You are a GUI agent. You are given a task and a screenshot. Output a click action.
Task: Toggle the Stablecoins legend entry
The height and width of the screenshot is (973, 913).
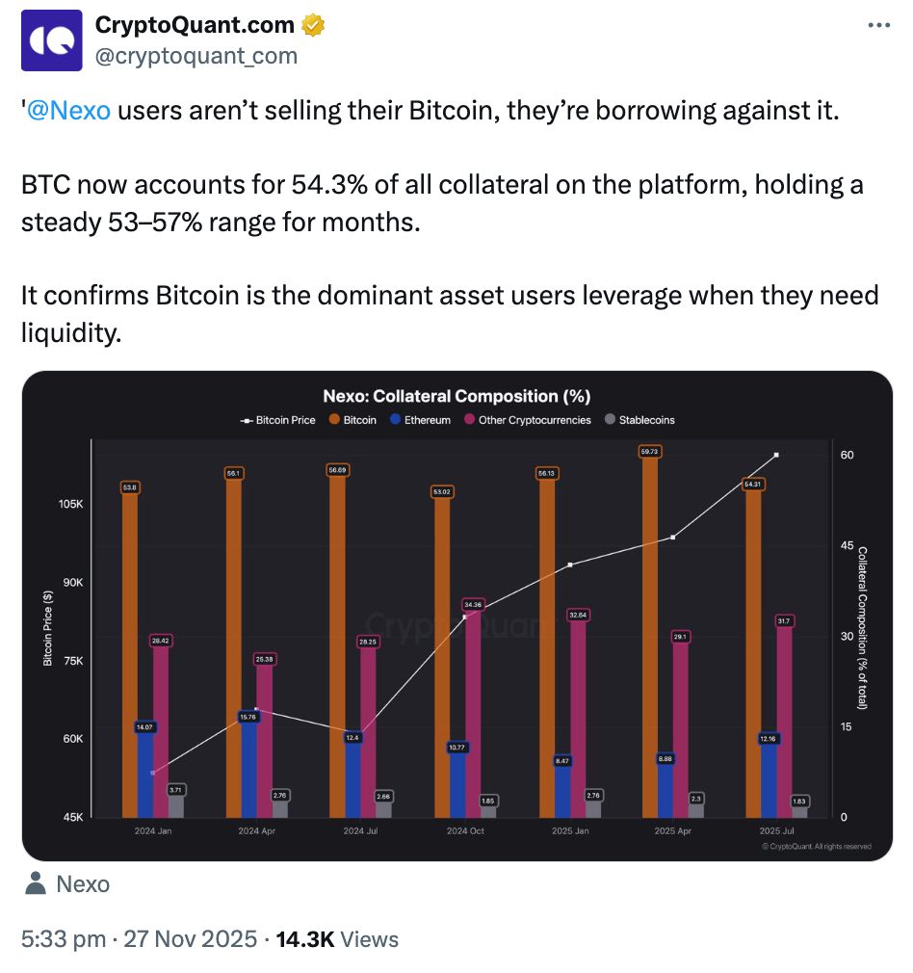(x=639, y=420)
